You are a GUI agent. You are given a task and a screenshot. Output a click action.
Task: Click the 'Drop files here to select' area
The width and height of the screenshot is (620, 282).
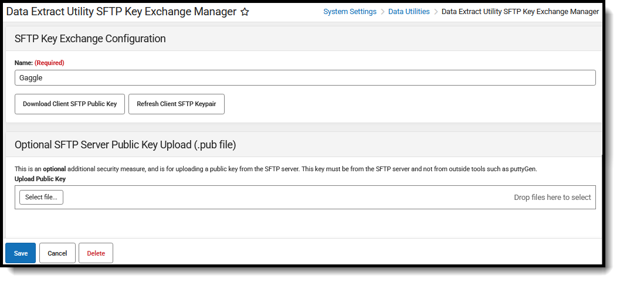coord(552,198)
